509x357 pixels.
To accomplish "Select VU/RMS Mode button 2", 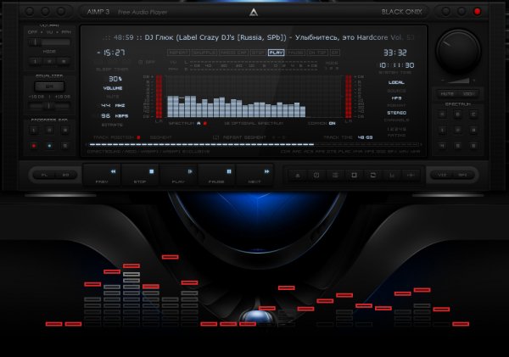I will click(x=49, y=61).
